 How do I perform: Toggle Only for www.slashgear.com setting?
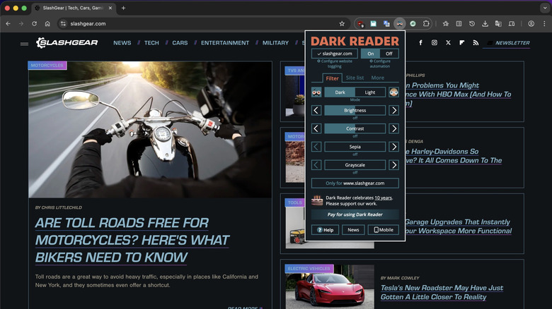(x=355, y=183)
